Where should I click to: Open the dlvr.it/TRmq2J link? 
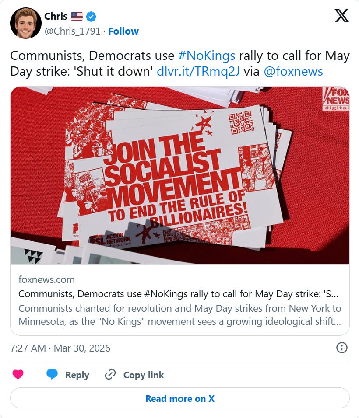198,71
